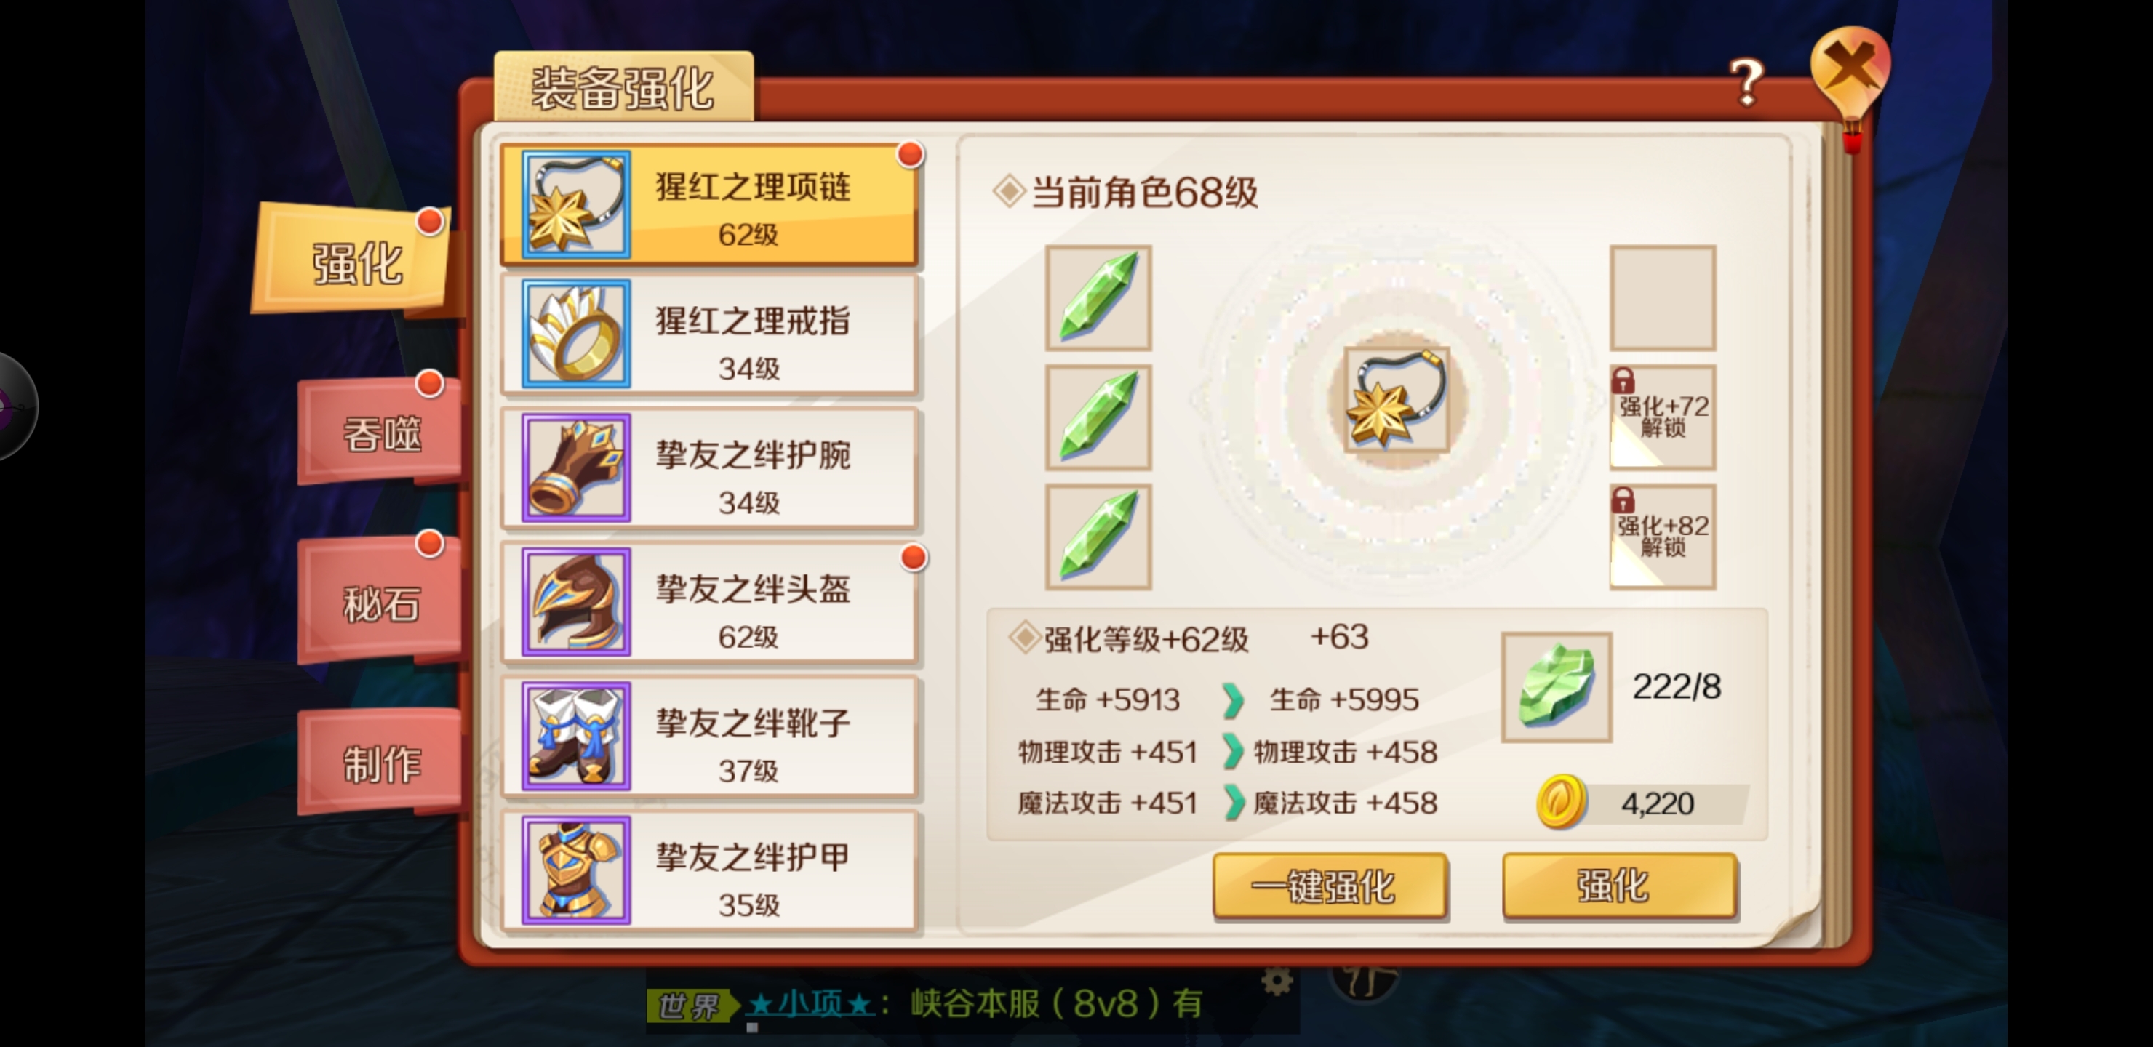
Task: Select the 挚友之绊头盔 helmet item
Action: pos(711,603)
